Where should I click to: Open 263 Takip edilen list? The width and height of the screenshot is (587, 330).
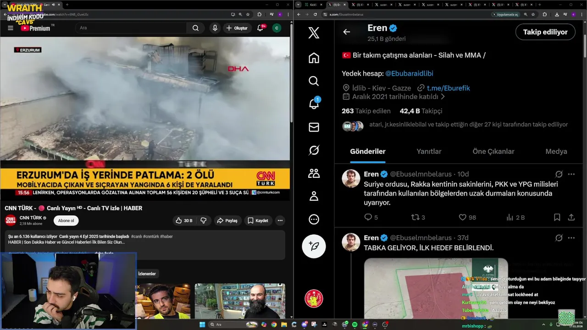(x=366, y=111)
